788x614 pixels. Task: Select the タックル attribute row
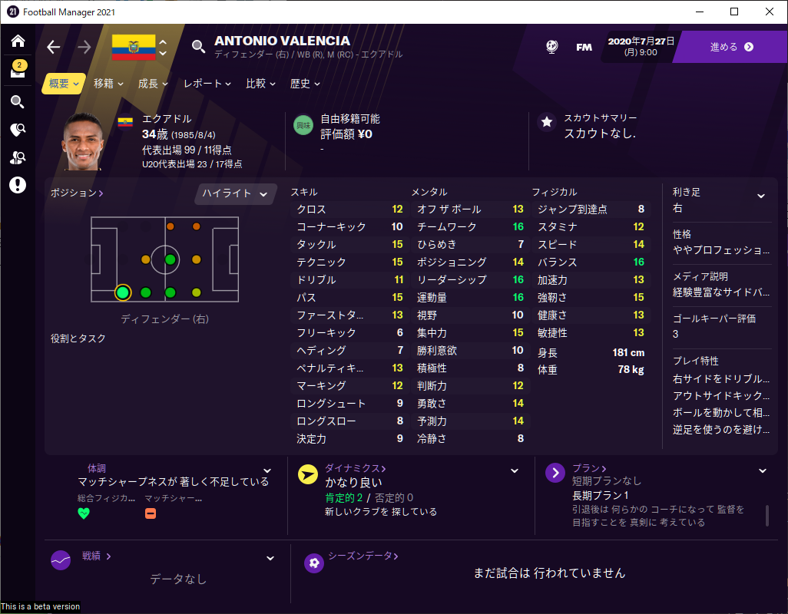click(349, 245)
